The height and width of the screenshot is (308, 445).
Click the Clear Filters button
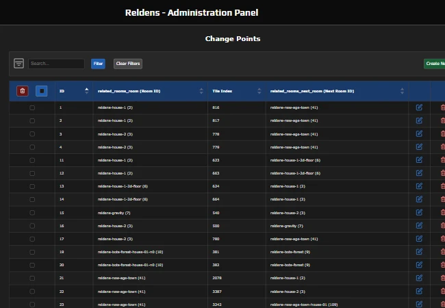pyautogui.click(x=128, y=64)
